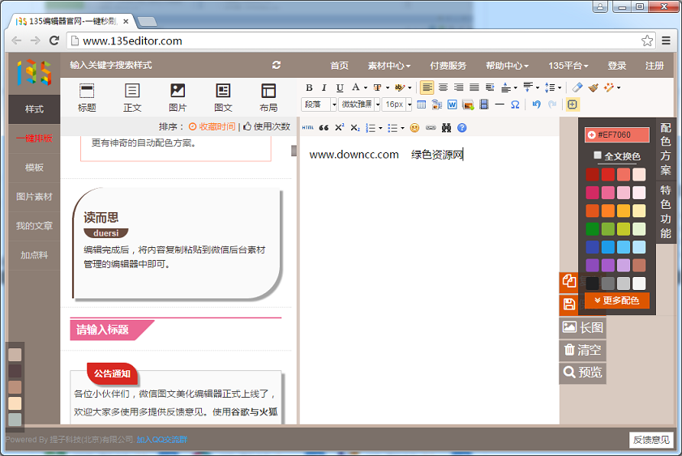Sort styles by 收藏时间

tap(212, 126)
